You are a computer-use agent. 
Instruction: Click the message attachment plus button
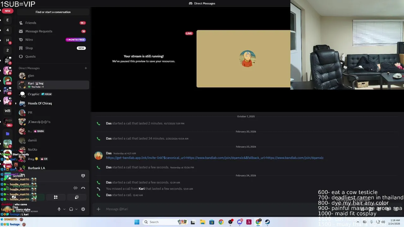tap(98, 209)
